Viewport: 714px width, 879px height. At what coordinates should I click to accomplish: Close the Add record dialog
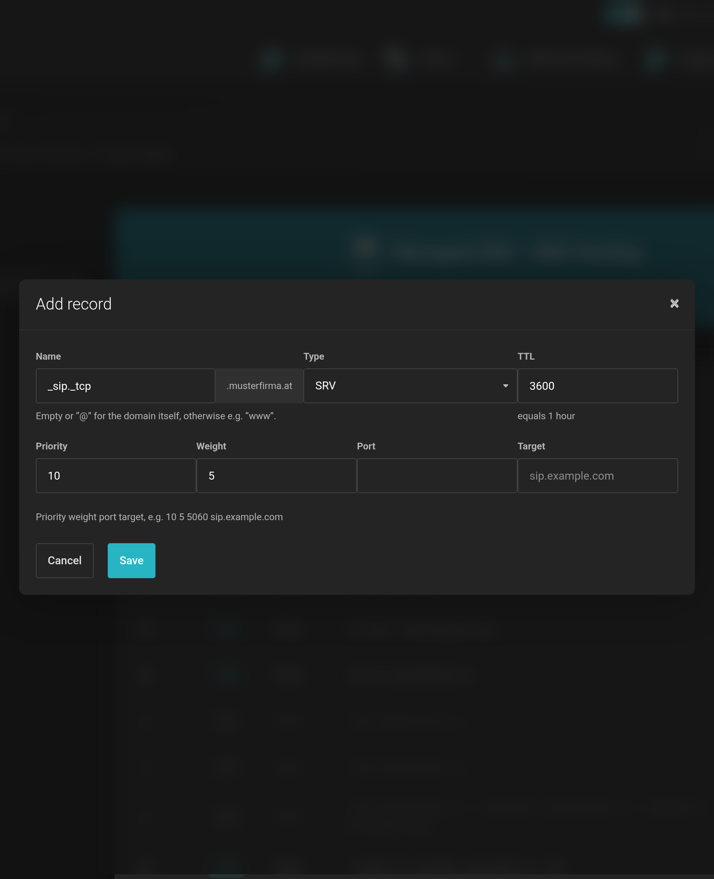[x=674, y=304]
